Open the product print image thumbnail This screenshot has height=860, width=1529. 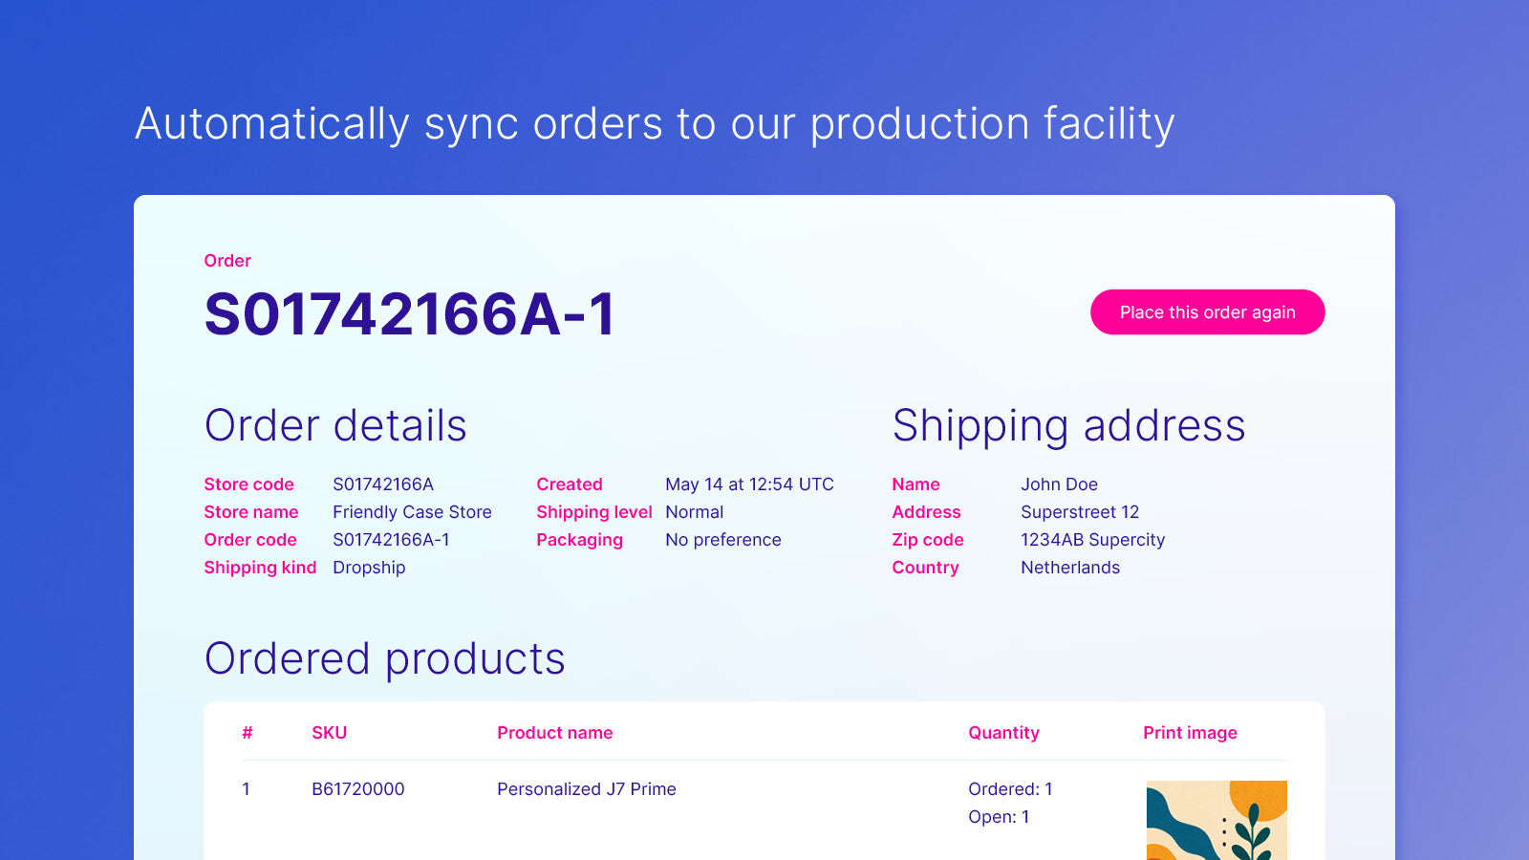(1217, 820)
